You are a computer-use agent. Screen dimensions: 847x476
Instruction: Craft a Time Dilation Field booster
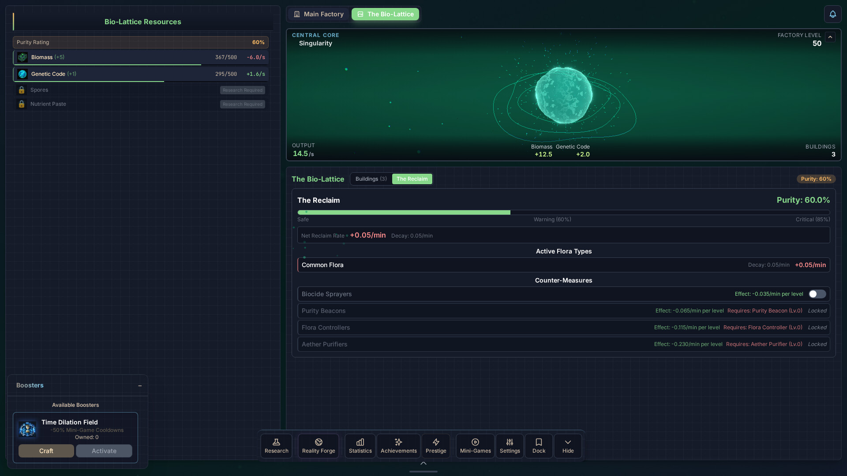[46, 451]
